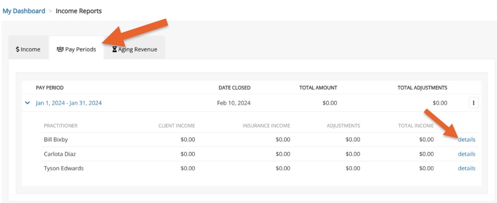Click the Total Adjustments column header
This screenshot has width=497, height=203.
pyautogui.click(x=423, y=88)
